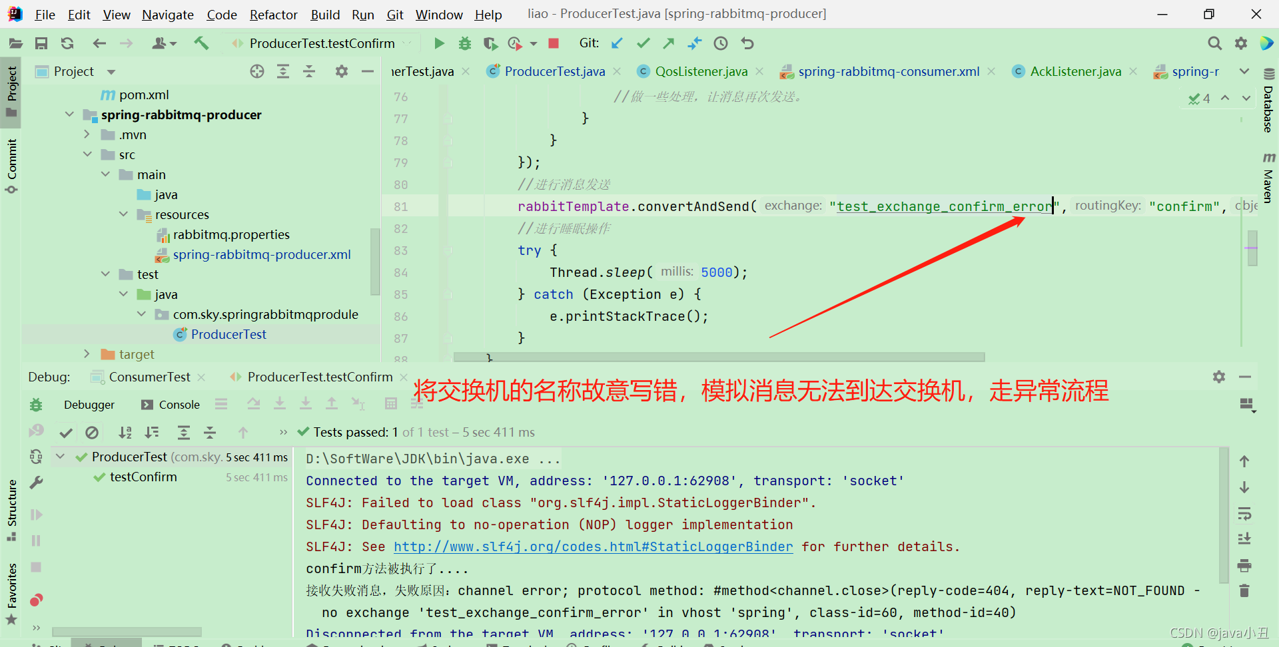This screenshot has width=1279, height=647.
Task: Toggle scroll to end of console
Action: [1244, 539]
